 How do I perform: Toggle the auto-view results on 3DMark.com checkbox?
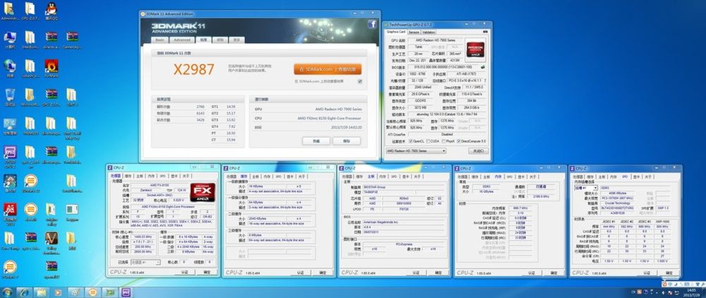click(360, 81)
